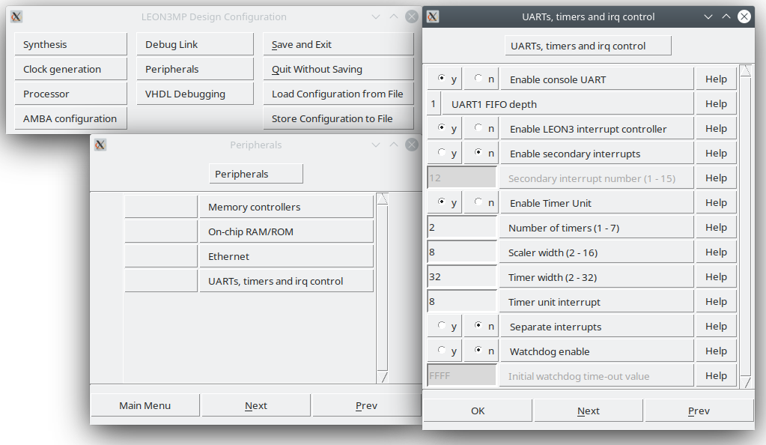Click Next in the Peripherals window
766x445 pixels.
(x=256, y=405)
